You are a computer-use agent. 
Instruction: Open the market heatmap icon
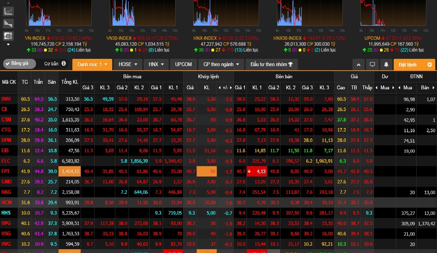tap(8, 35)
